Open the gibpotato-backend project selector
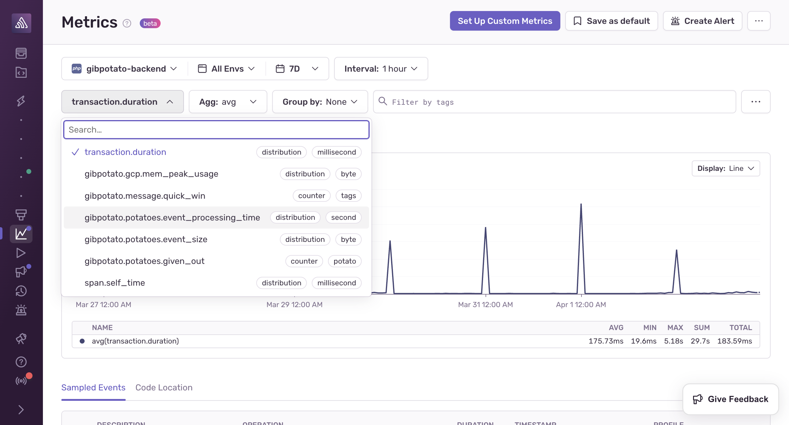Viewport: 789px width, 425px height. point(124,69)
